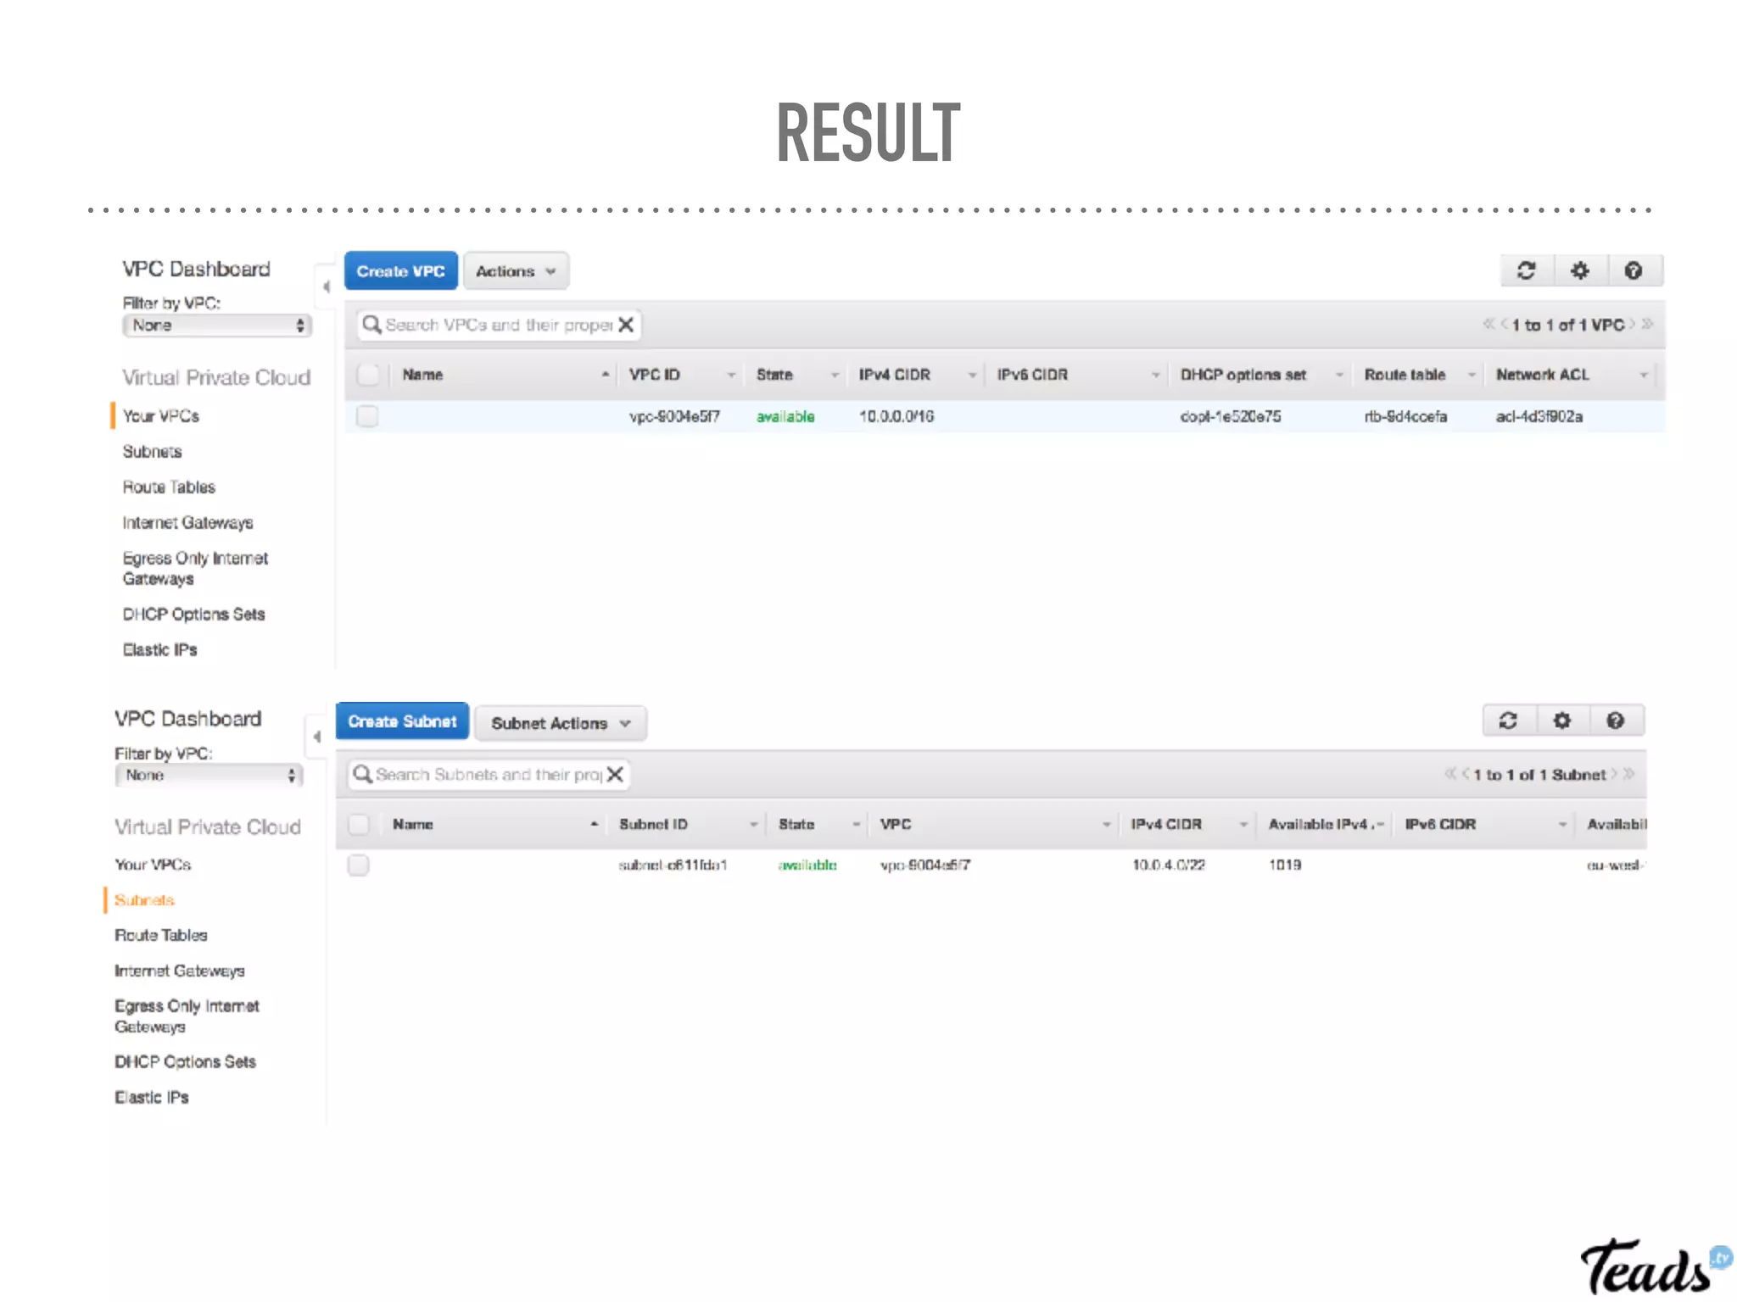This screenshot has height=1302, width=1737.
Task: Select checkbox for the subnet row
Action: tap(358, 865)
